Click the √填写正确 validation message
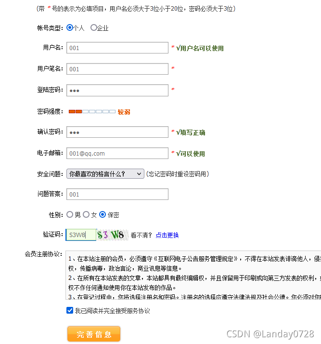This screenshot has width=321, height=344. point(191,132)
